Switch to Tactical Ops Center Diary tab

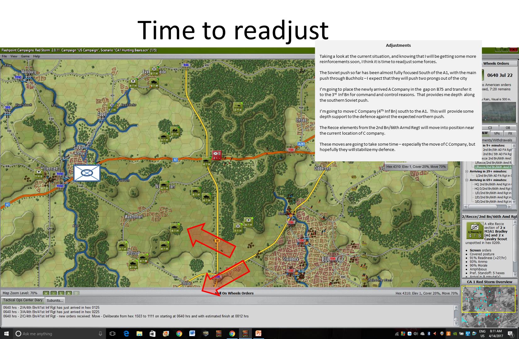click(x=23, y=300)
